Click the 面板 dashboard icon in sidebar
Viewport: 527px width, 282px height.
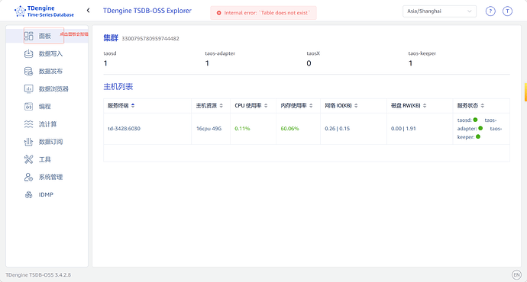point(28,36)
